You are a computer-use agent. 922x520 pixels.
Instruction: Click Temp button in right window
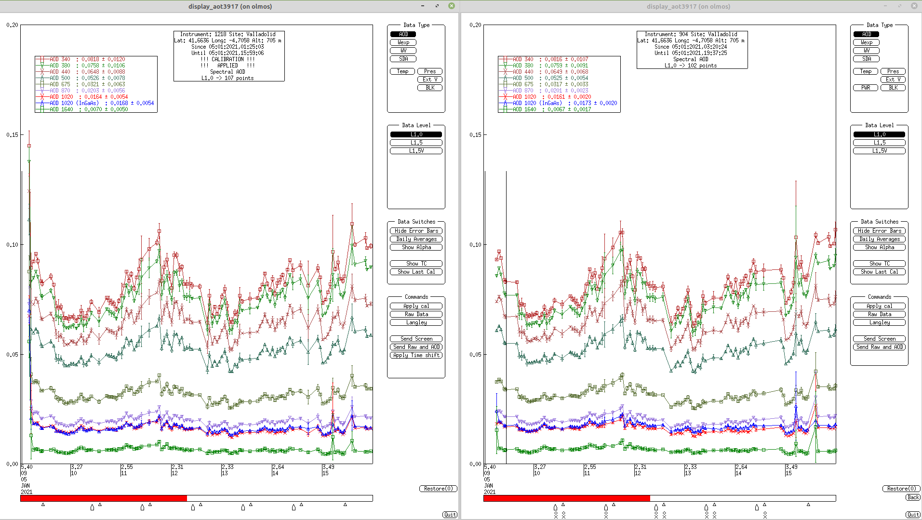(866, 71)
